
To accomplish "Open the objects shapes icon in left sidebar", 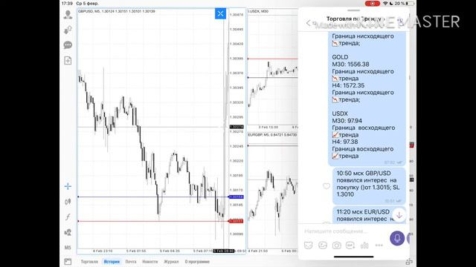I will (68, 232).
